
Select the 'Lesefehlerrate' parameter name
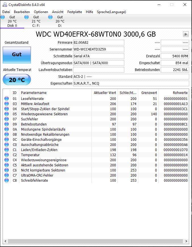pos(32,99)
